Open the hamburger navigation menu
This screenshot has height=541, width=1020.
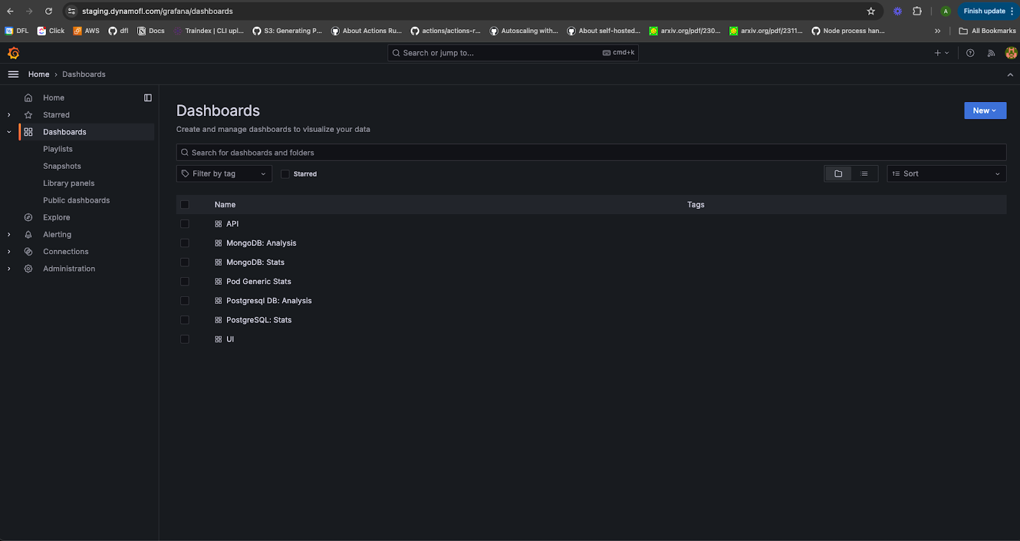click(x=13, y=75)
